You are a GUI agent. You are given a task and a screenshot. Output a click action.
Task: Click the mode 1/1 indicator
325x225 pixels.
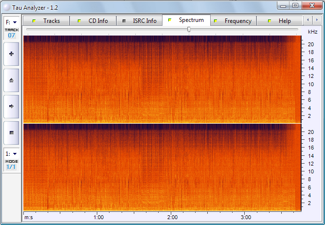click(11, 167)
